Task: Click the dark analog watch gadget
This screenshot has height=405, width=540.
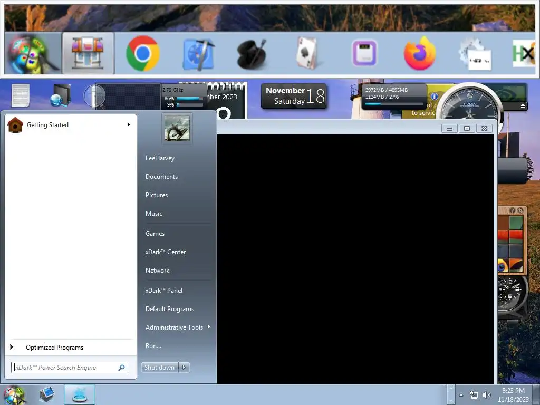Action: tap(513, 293)
